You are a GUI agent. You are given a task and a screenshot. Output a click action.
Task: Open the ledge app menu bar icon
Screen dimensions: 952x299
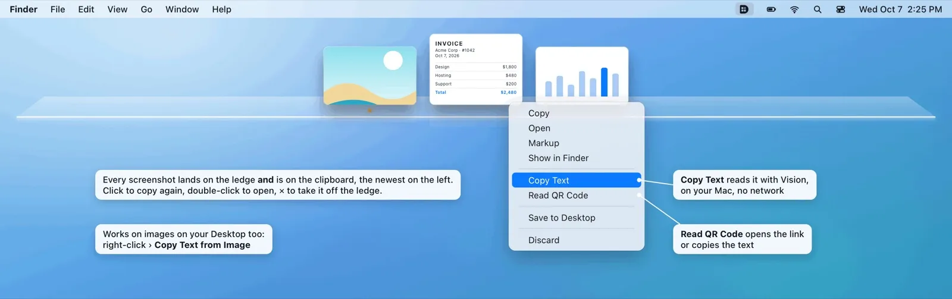coord(744,10)
